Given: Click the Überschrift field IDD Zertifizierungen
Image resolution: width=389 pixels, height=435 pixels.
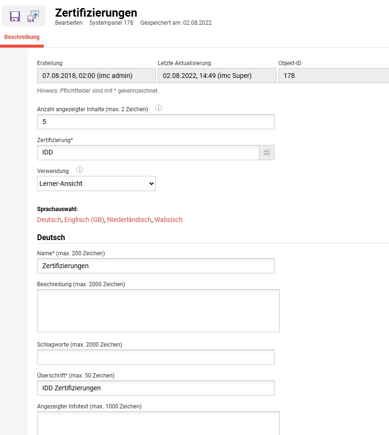Looking at the screenshot, I should [155, 388].
